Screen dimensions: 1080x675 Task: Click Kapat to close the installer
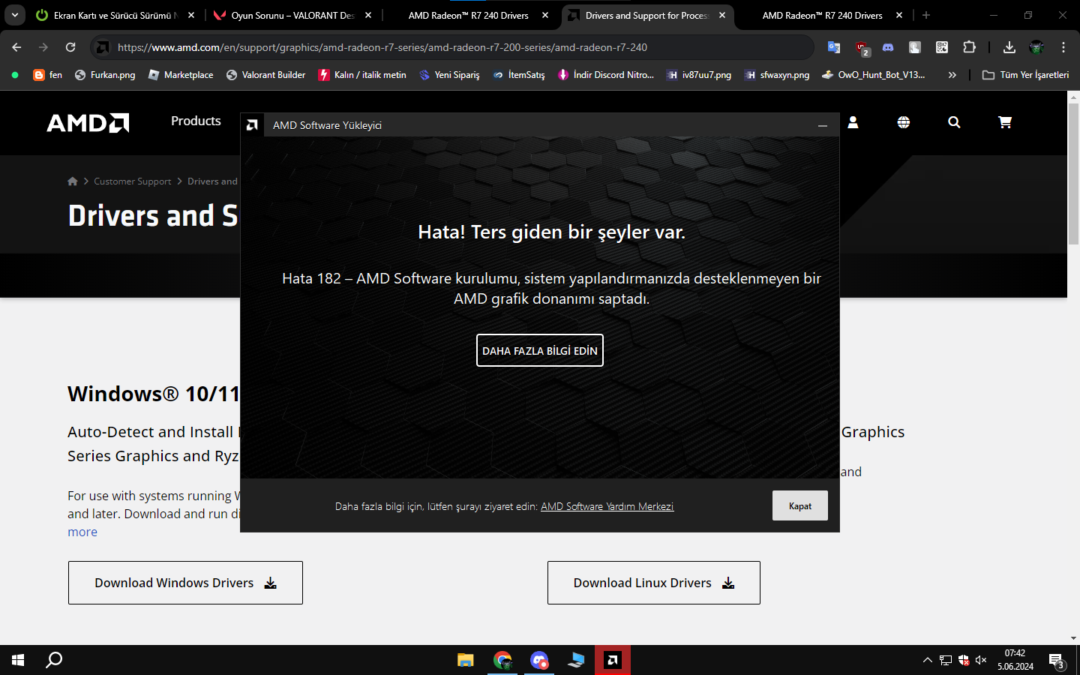pyautogui.click(x=800, y=505)
